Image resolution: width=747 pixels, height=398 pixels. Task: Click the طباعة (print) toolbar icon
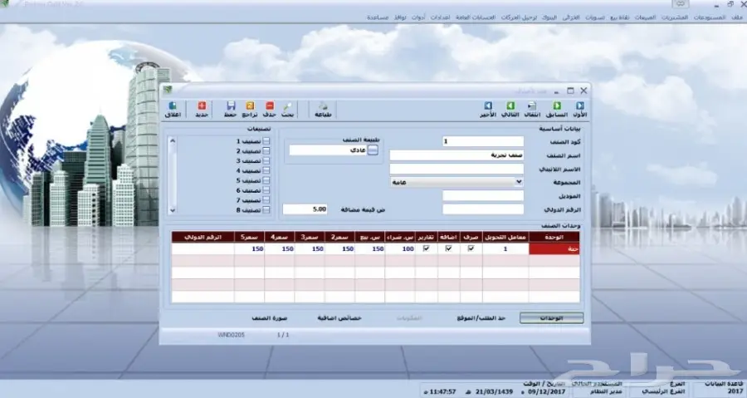coord(323,106)
